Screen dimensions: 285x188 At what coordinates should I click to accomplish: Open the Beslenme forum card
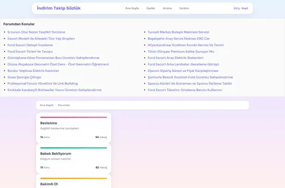click(x=74, y=128)
